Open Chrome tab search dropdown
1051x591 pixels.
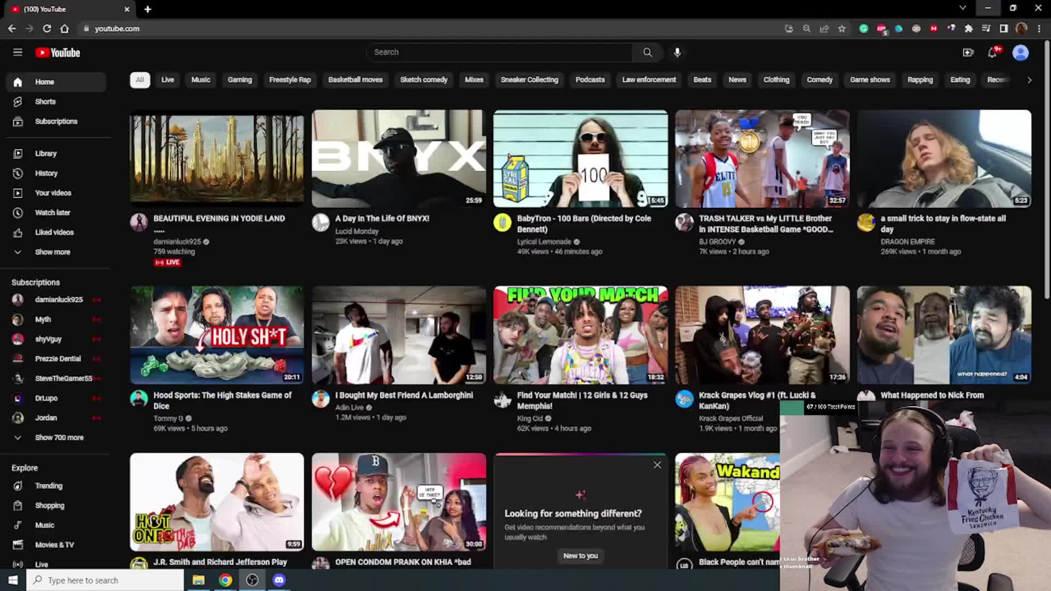click(963, 8)
